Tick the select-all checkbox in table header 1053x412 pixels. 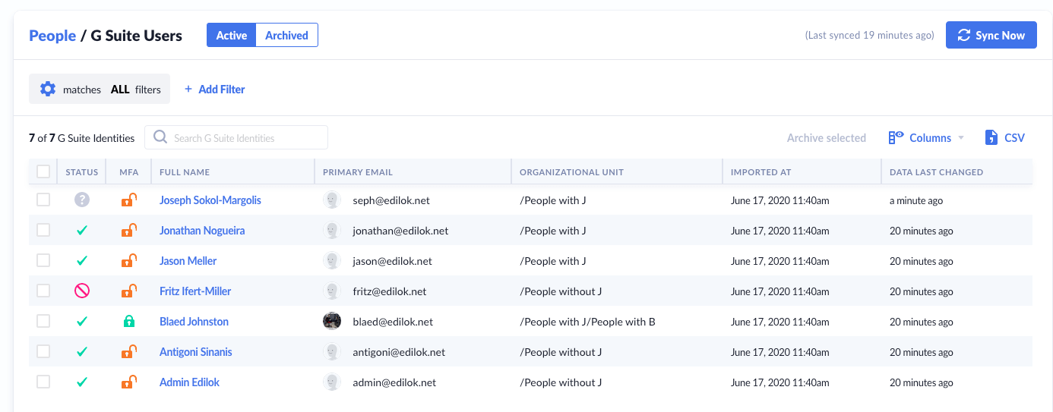click(x=43, y=172)
